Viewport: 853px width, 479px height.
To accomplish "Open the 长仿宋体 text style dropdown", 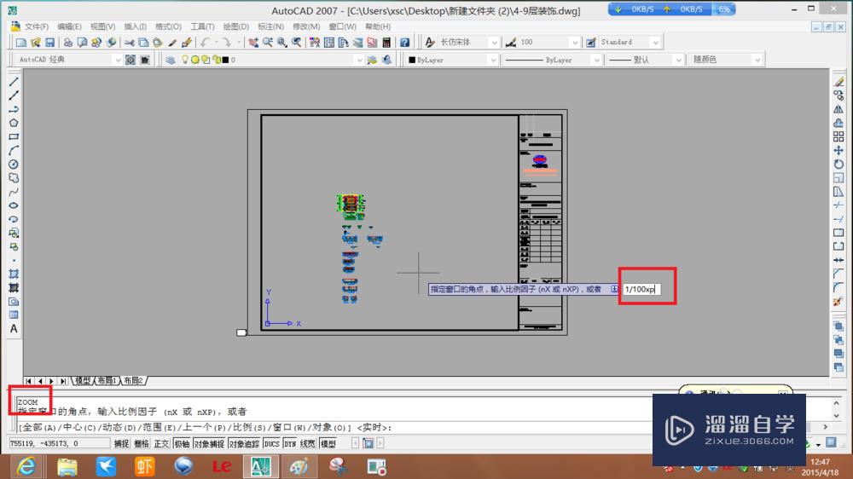I will [x=494, y=43].
